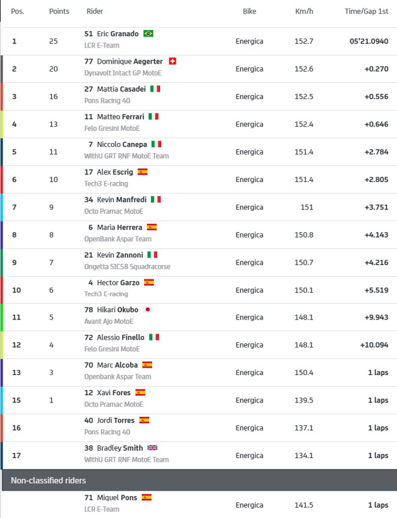Sort by the Km/h column header
The height and width of the screenshot is (518, 397).
click(304, 11)
